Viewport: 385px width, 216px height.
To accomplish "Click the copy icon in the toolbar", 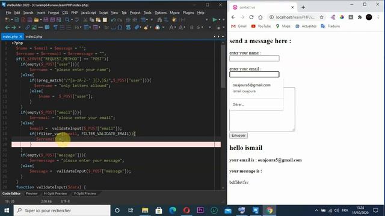I will [92, 20].
